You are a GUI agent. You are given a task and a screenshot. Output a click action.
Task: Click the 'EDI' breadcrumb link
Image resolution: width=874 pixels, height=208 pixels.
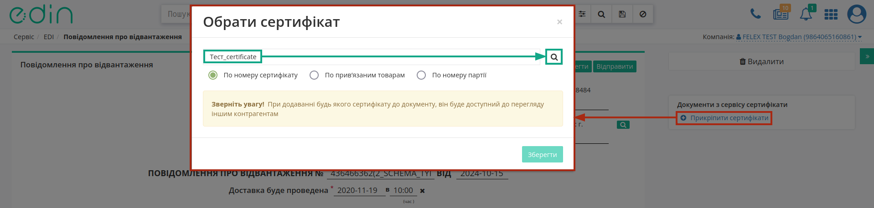click(x=49, y=37)
